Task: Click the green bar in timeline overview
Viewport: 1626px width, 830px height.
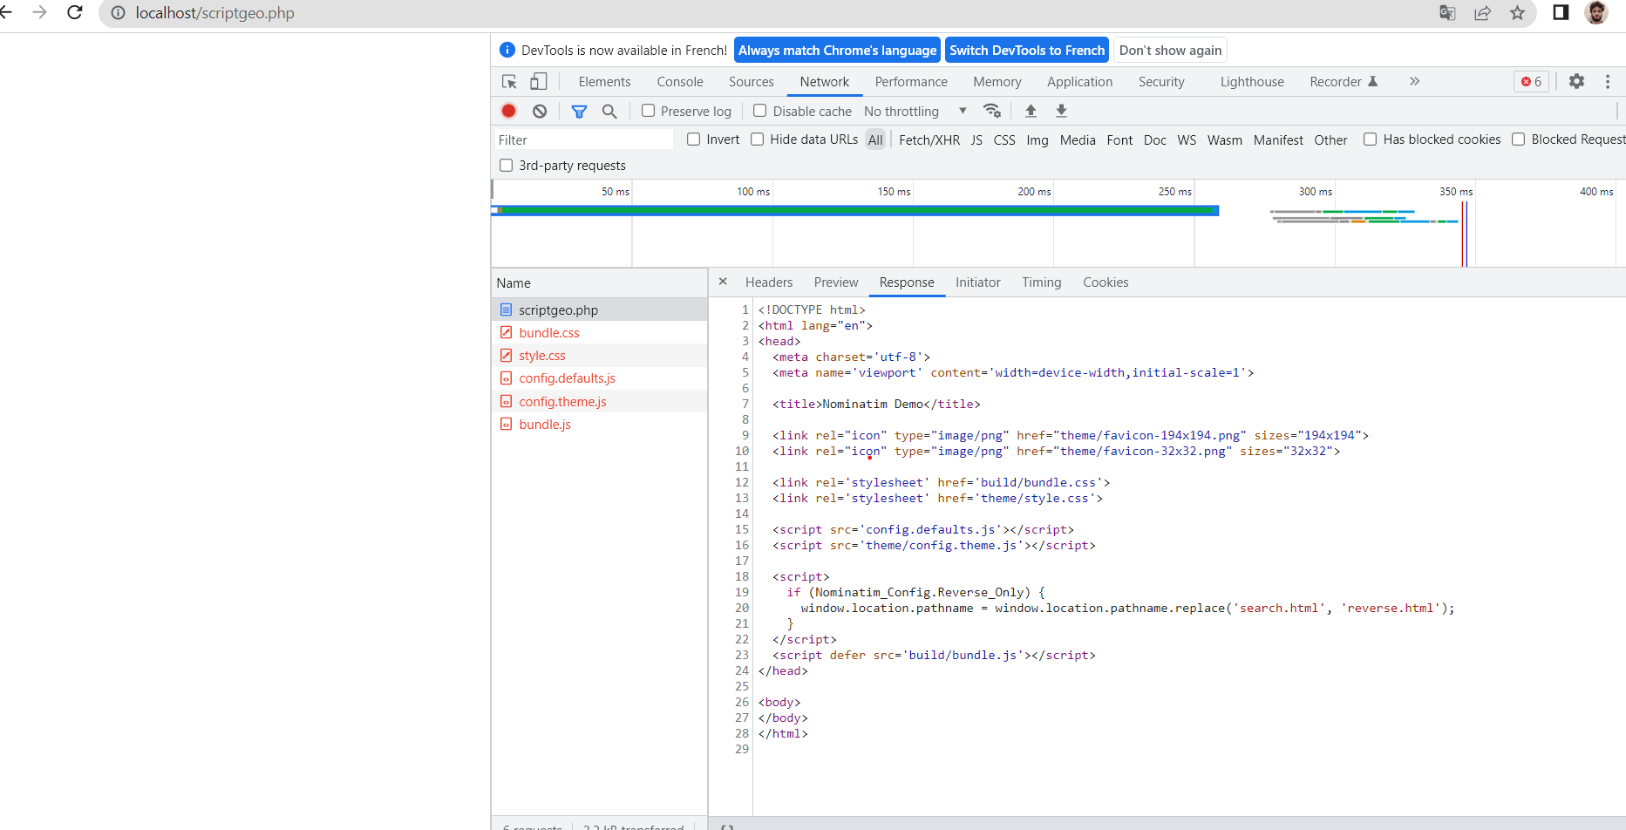Action: click(857, 210)
